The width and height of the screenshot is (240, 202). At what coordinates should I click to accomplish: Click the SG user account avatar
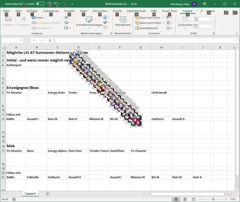(x=194, y=4)
